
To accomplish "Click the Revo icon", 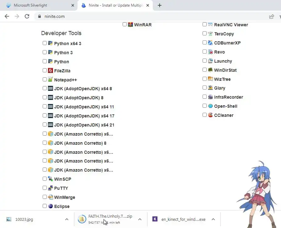I will [210, 52].
